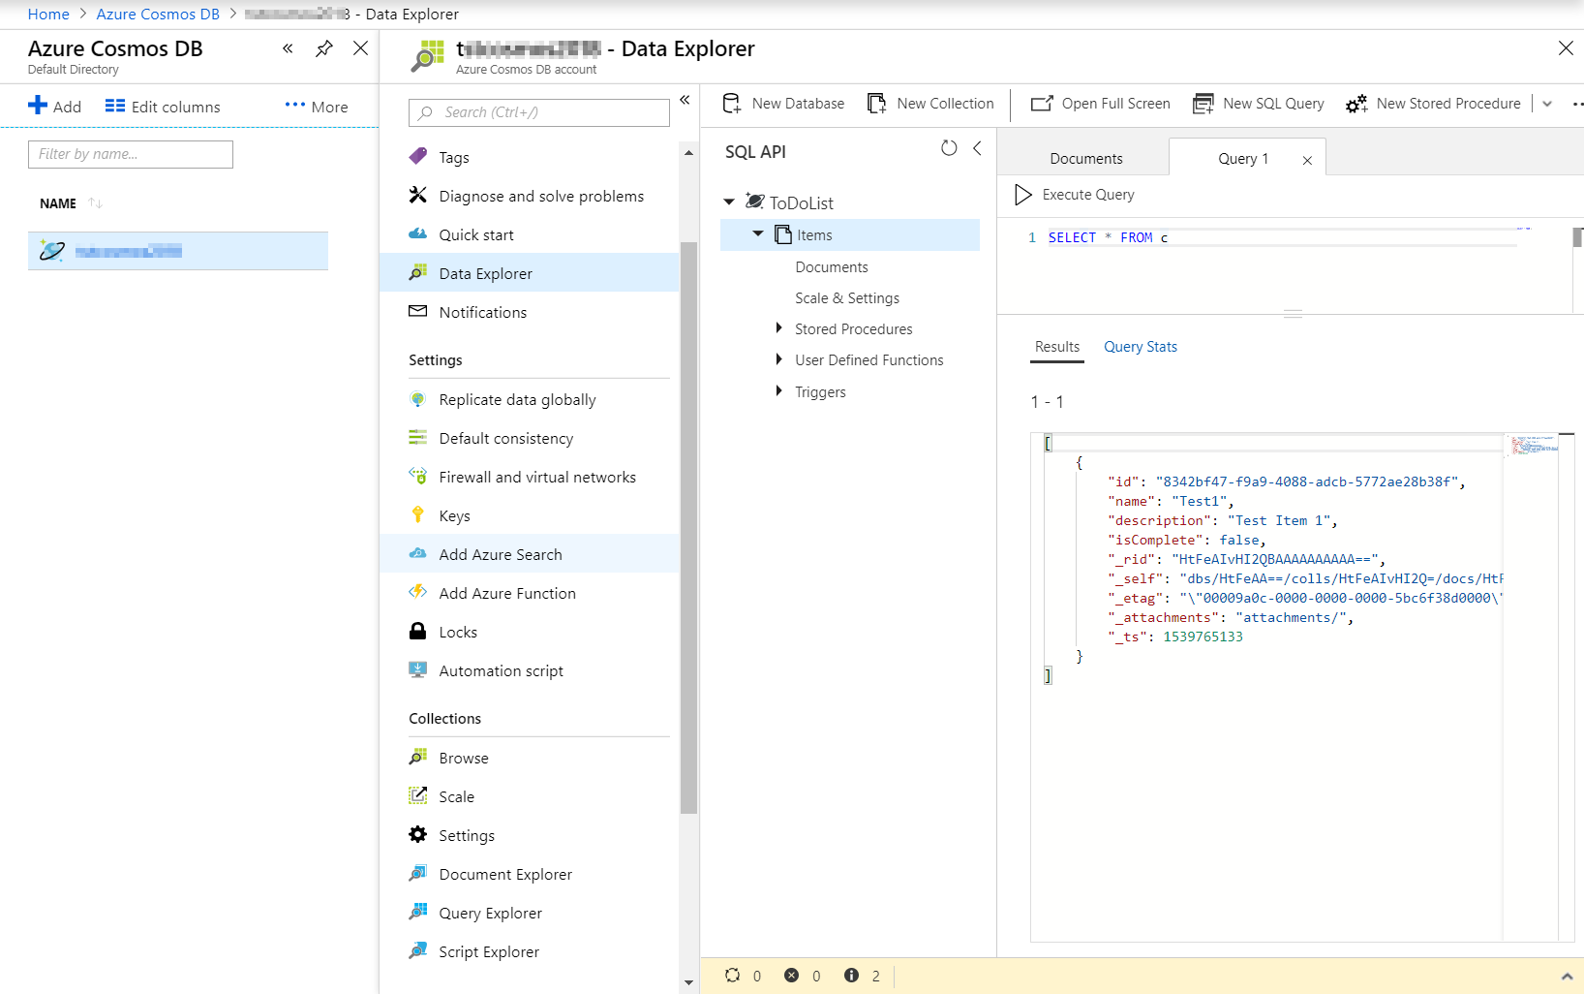Image resolution: width=1584 pixels, height=994 pixels.
Task: Go to Home breadcrumb
Action: (x=48, y=14)
